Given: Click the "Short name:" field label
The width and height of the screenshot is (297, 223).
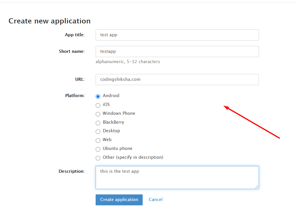Looking at the screenshot, I should [x=72, y=51].
